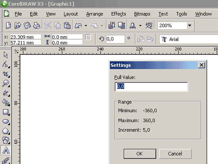The width and height of the screenshot is (218, 164).
Task: Click OK in Settings dialog
Action: pyautogui.click(x=140, y=154)
